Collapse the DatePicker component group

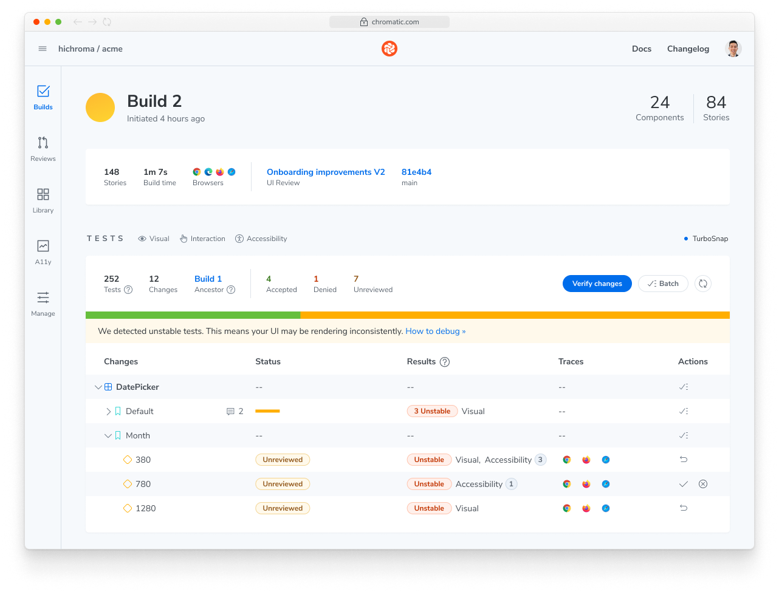[98, 387]
